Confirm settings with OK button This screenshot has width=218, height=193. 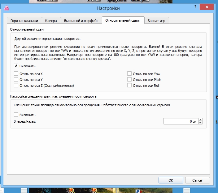171,180
